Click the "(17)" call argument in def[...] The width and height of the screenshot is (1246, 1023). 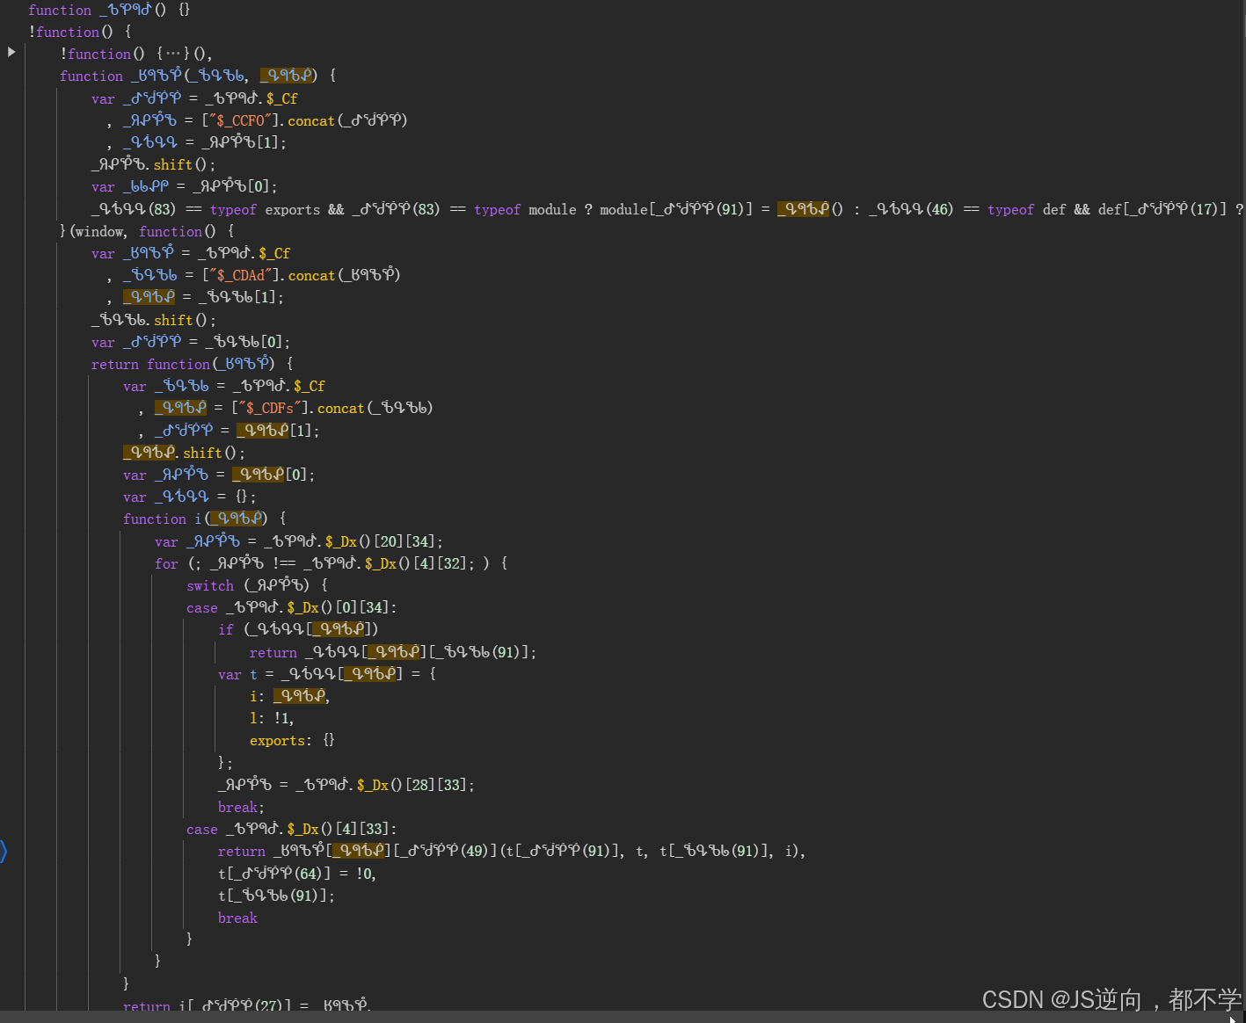pos(1204,209)
